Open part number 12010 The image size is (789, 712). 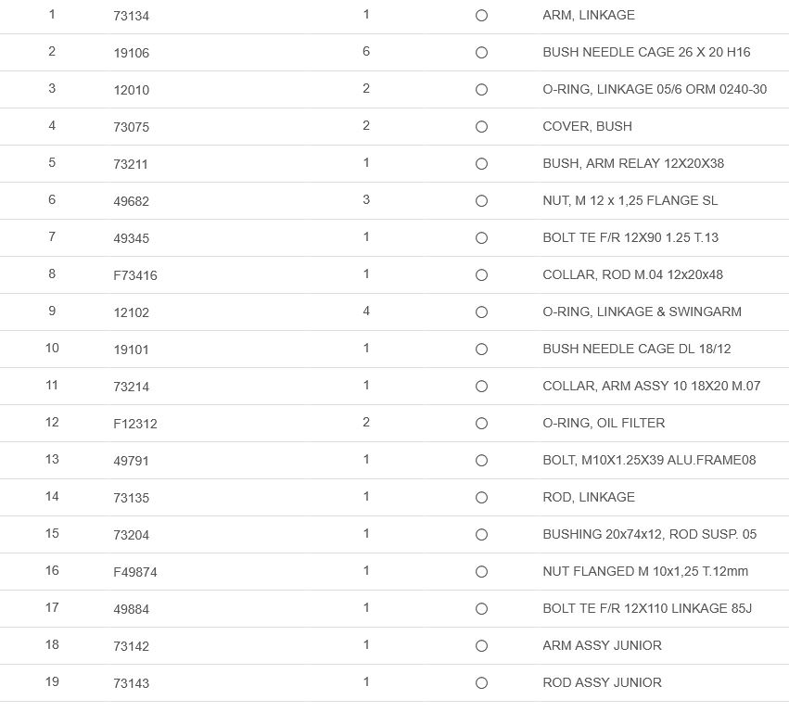pyautogui.click(x=131, y=90)
